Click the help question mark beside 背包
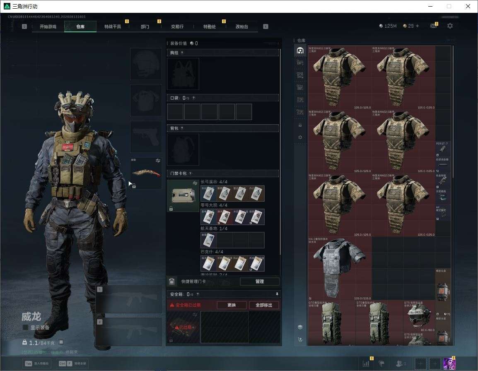Image resolution: width=478 pixels, height=371 pixels. 182,128
